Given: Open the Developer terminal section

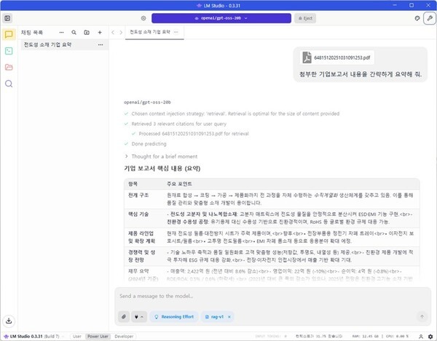Looking at the screenshot, I should tap(9, 51).
